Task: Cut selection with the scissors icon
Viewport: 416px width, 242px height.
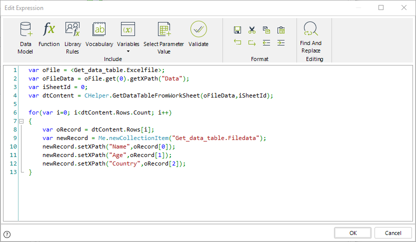Action: pos(252,30)
